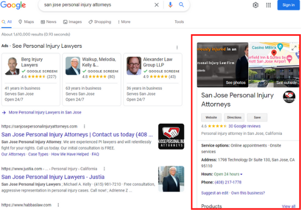Click the 1798 Technology Dr address text
301x210 pixels.
248,163
